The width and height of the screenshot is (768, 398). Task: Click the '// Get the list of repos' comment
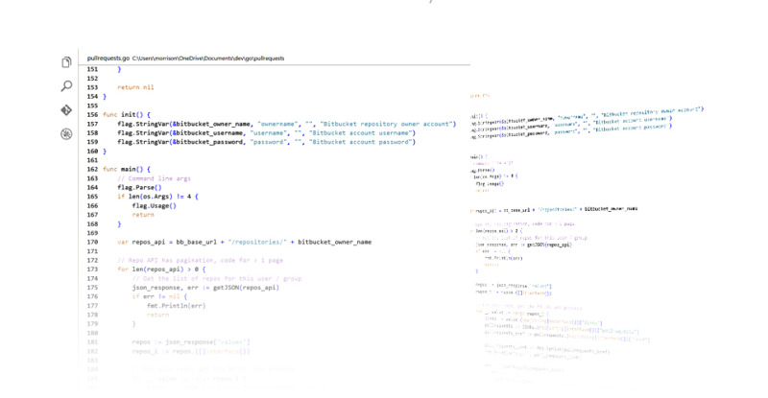pos(217,278)
